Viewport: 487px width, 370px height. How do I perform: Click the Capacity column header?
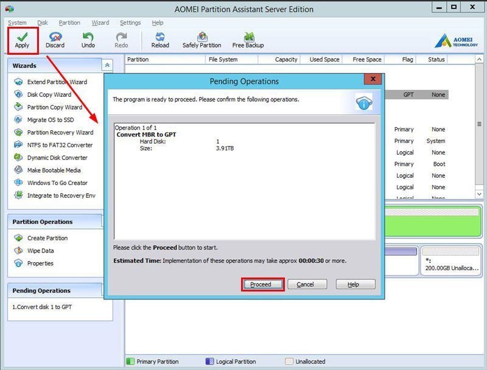pos(279,59)
